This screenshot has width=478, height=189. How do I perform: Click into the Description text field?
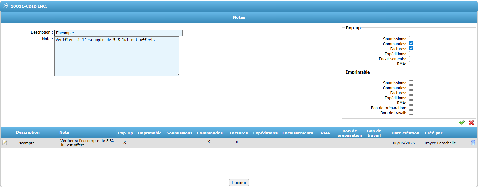[x=118, y=33]
